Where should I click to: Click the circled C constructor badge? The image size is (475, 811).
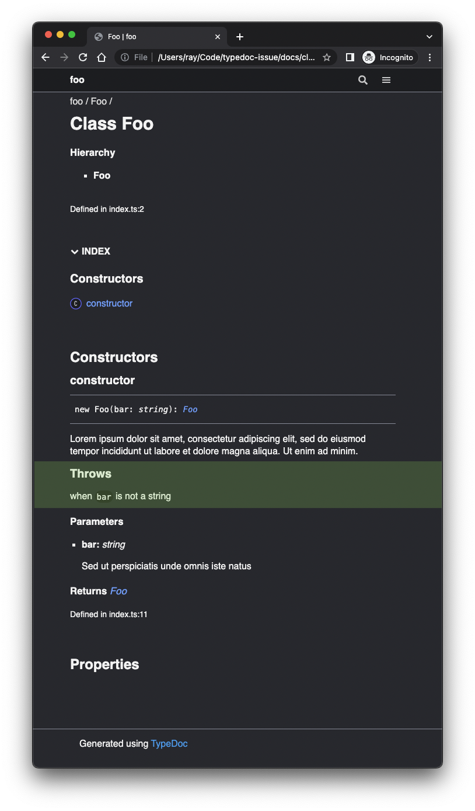pos(75,303)
